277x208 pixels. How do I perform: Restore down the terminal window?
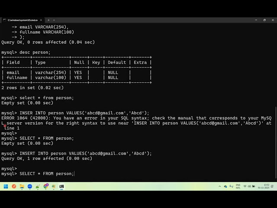click(x=264, y=20)
